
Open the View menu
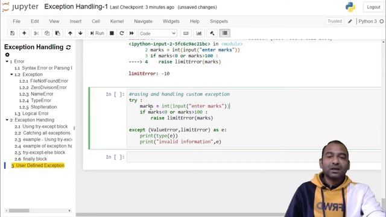tap(54, 22)
